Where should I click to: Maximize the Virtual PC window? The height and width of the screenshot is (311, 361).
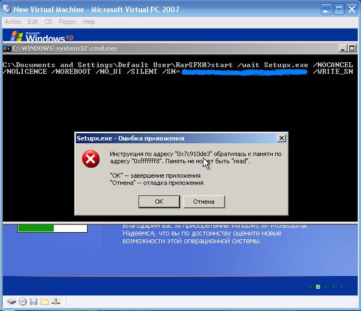click(x=339, y=9)
